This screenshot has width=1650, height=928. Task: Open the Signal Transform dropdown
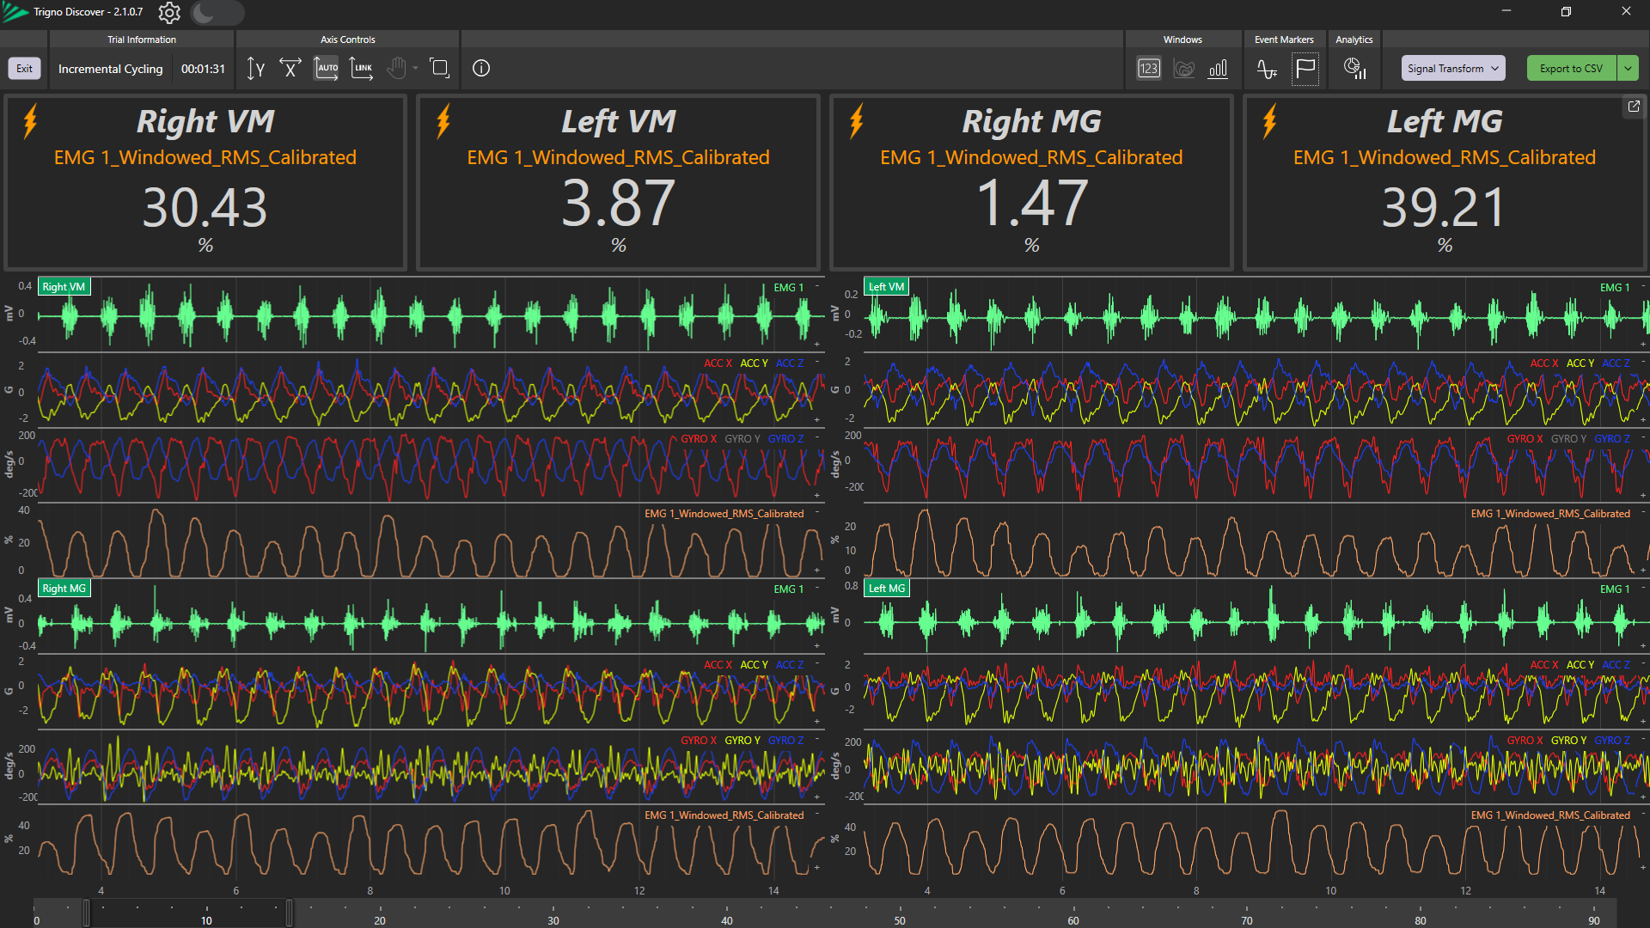pos(1452,69)
